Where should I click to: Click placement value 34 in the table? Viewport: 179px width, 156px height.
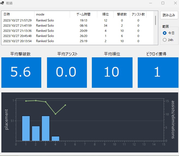[105, 26]
